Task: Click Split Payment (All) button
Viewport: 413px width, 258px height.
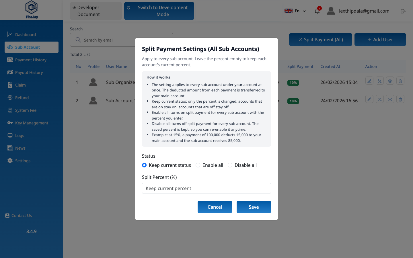Action: (321, 40)
